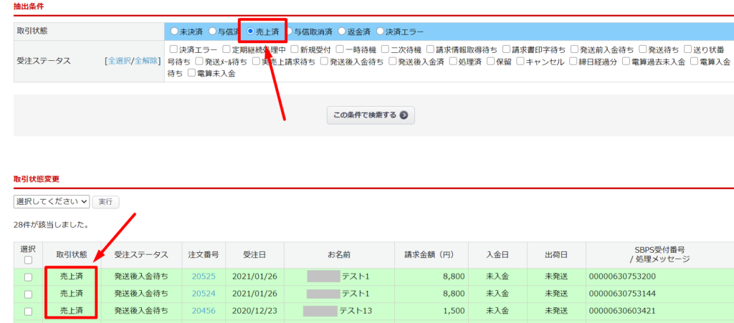This screenshot has height=323, width=734.
Task: Check the キャンセル checkbox
Action: pos(520,62)
